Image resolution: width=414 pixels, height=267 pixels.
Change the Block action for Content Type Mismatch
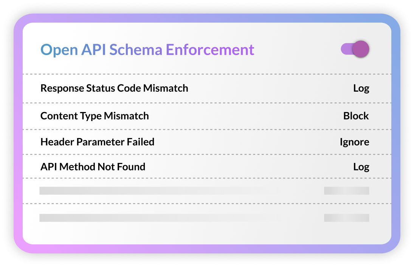pyautogui.click(x=356, y=116)
